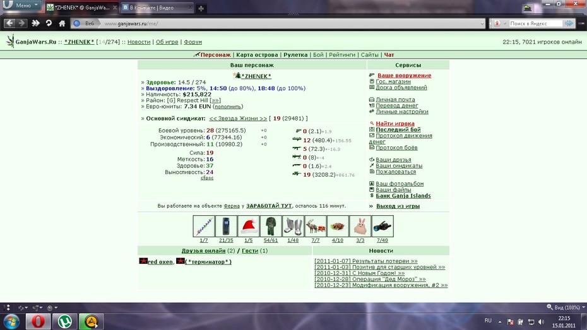Image resolution: width=587 pixels, height=330 pixels.
Task: Open the Гости link
Action: point(250,250)
